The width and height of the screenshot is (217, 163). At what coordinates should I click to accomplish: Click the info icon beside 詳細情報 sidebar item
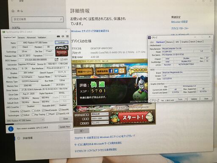point(19,138)
